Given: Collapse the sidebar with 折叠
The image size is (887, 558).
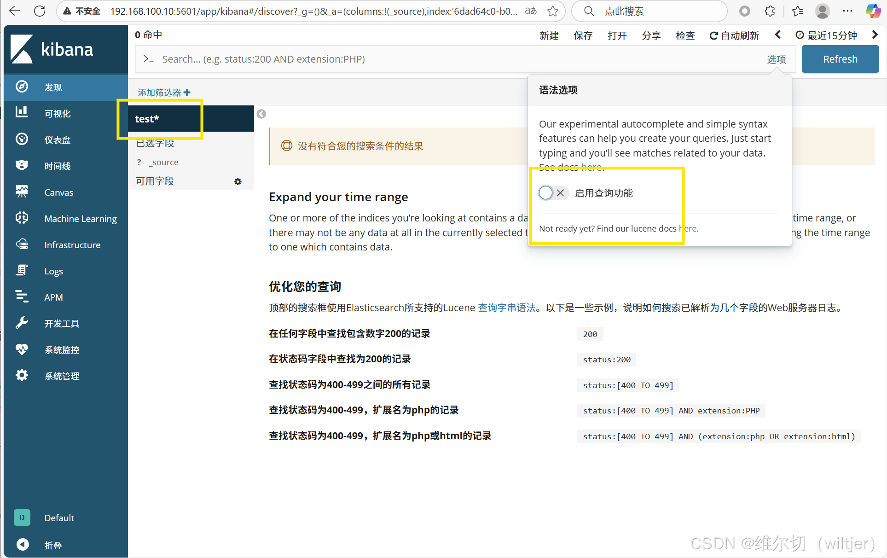Looking at the screenshot, I should coord(23,545).
